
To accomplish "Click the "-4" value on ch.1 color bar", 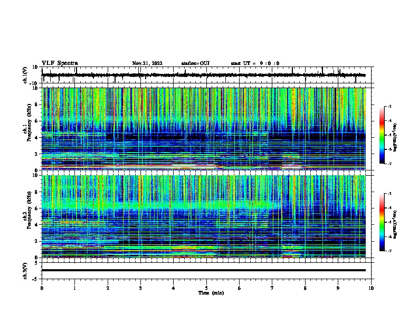I will tap(389, 121).
